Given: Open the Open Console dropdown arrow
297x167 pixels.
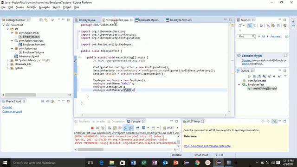Looking at the screenshot, I should tap(158, 128).
